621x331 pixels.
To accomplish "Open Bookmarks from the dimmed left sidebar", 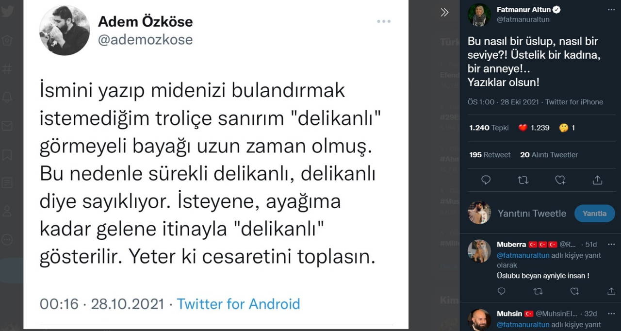I will (x=7, y=155).
